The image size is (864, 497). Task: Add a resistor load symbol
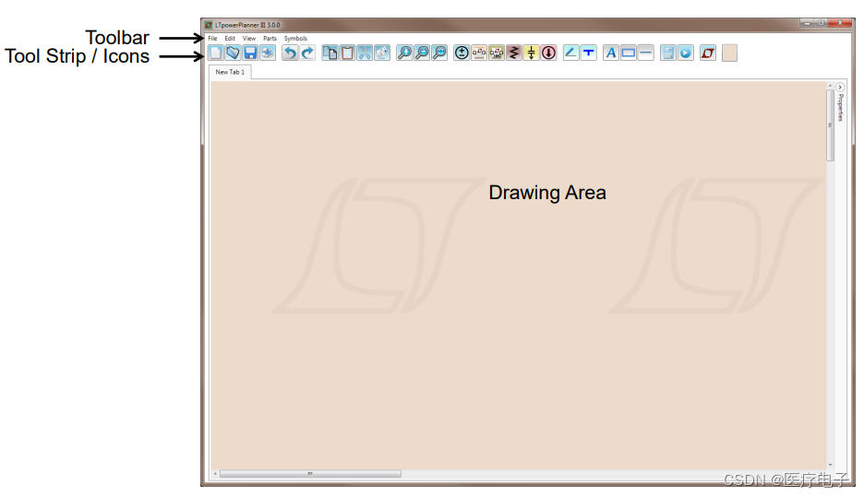point(514,53)
